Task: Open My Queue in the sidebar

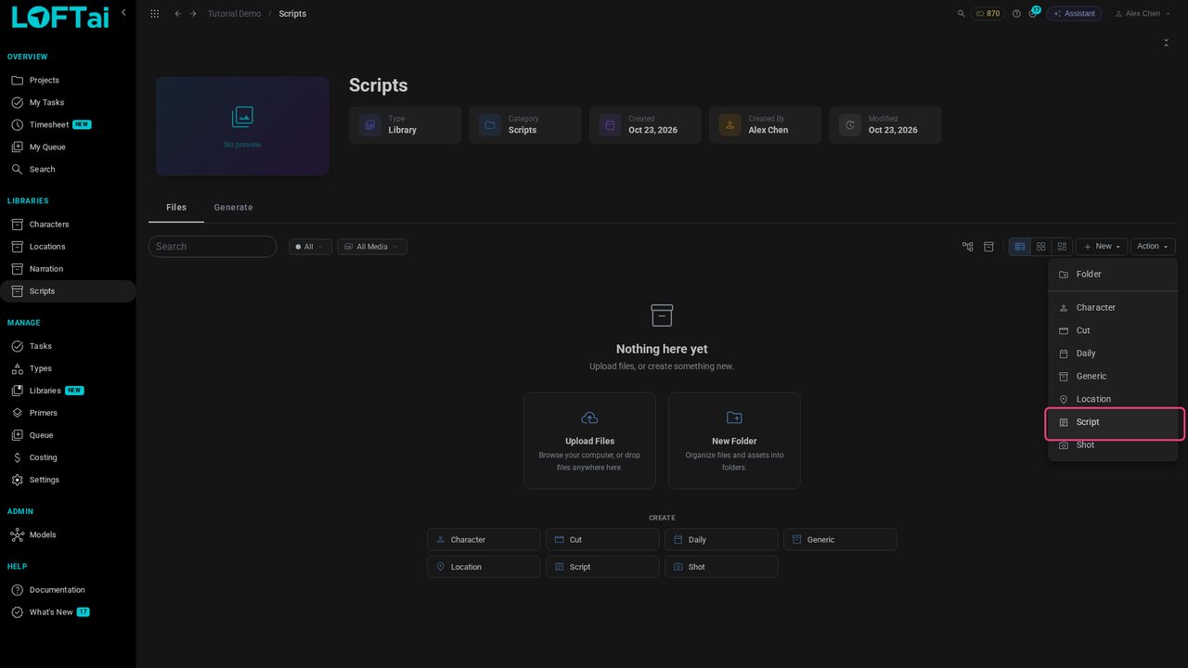Action: point(68,148)
